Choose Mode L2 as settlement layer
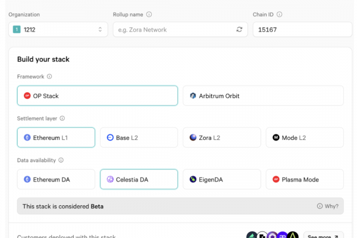The image size is (357, 238). point(305,137)
